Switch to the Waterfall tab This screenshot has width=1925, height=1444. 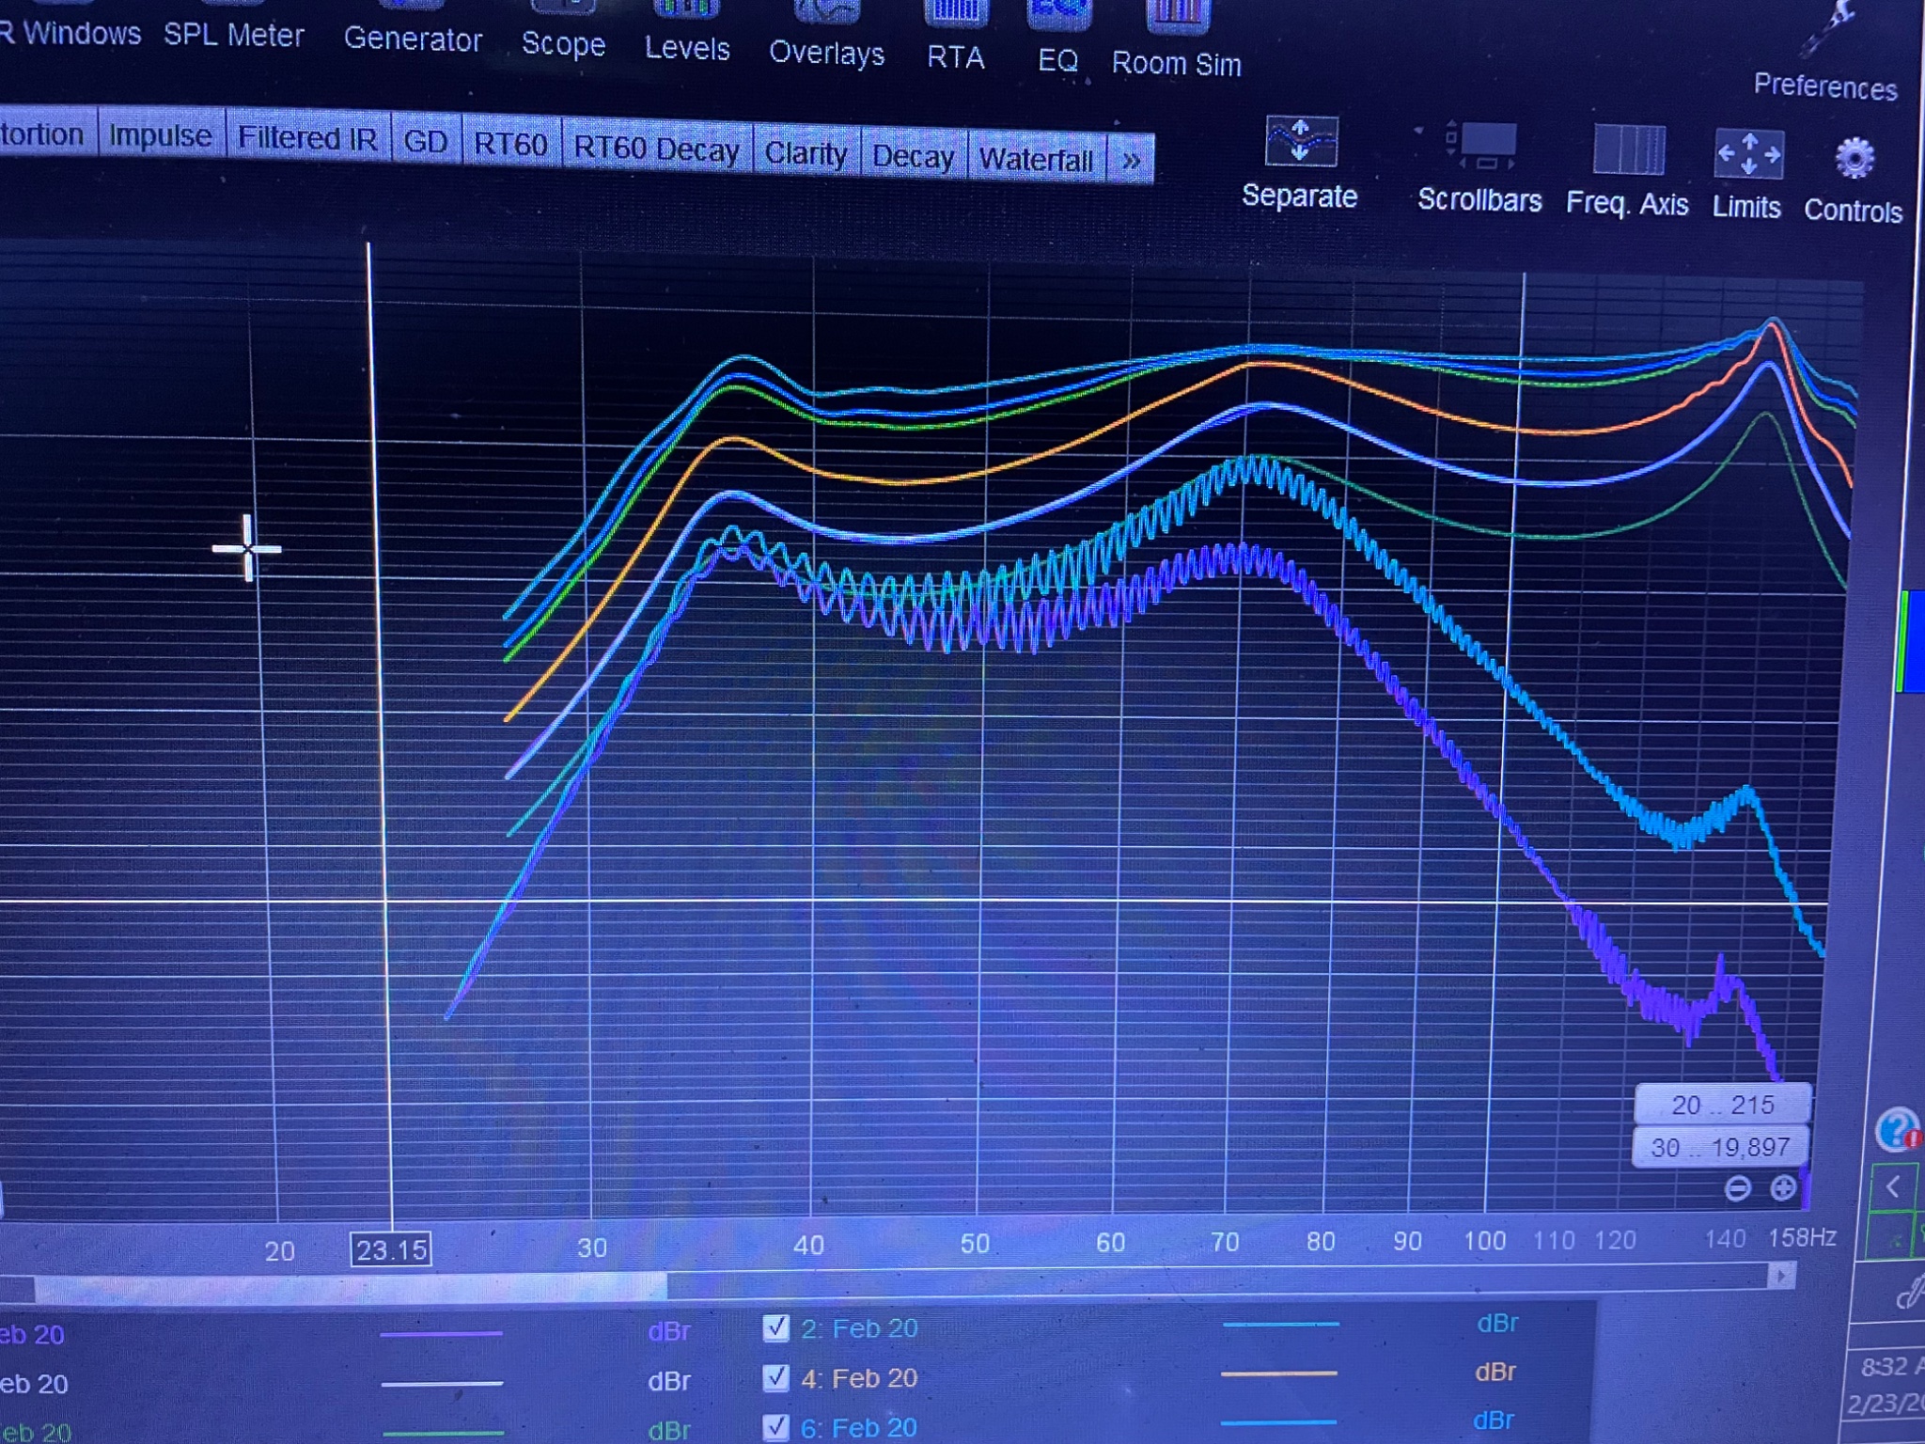(x=1036, y=160)
